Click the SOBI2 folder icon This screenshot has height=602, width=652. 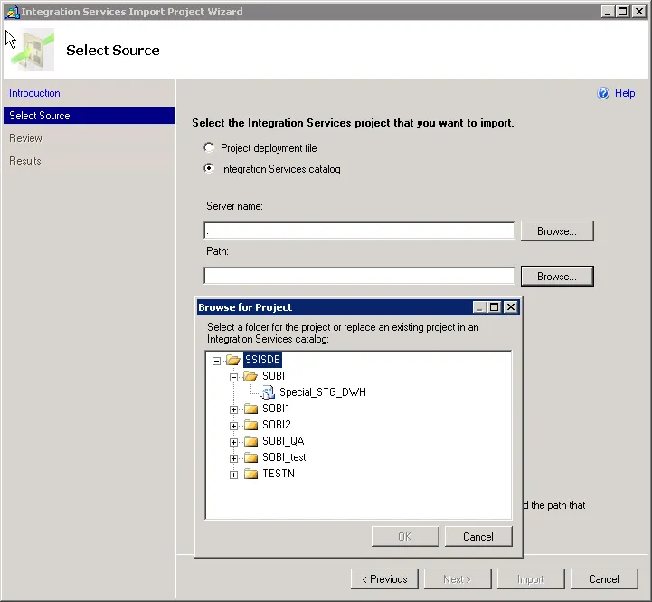(250, 425)
